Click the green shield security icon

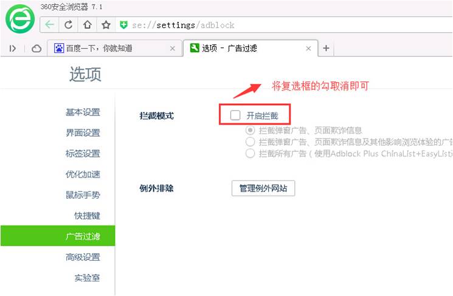[x=124, y=25]
